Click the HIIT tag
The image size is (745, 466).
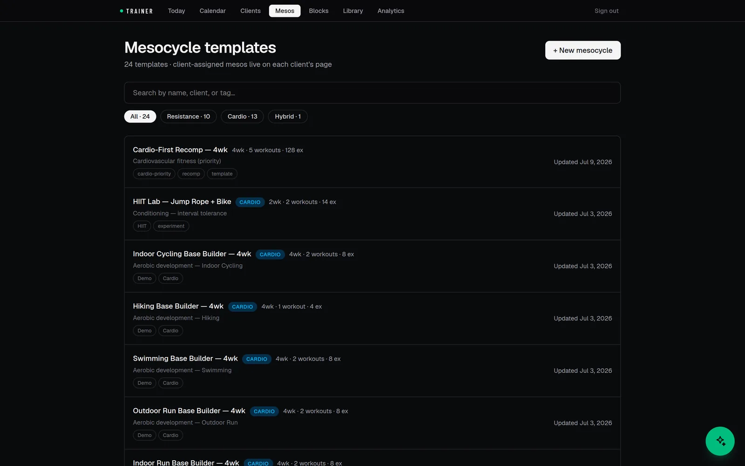[x=142, y=226]
